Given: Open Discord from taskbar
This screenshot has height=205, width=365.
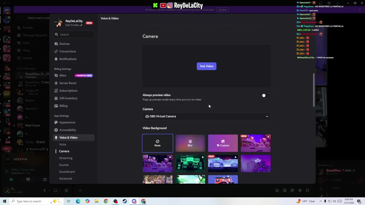Looking at the screenshot, I should 134,201.
